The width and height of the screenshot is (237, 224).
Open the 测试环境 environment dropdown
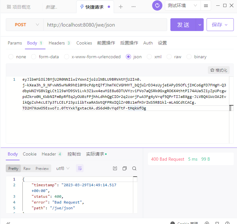(x=183, y=5)
